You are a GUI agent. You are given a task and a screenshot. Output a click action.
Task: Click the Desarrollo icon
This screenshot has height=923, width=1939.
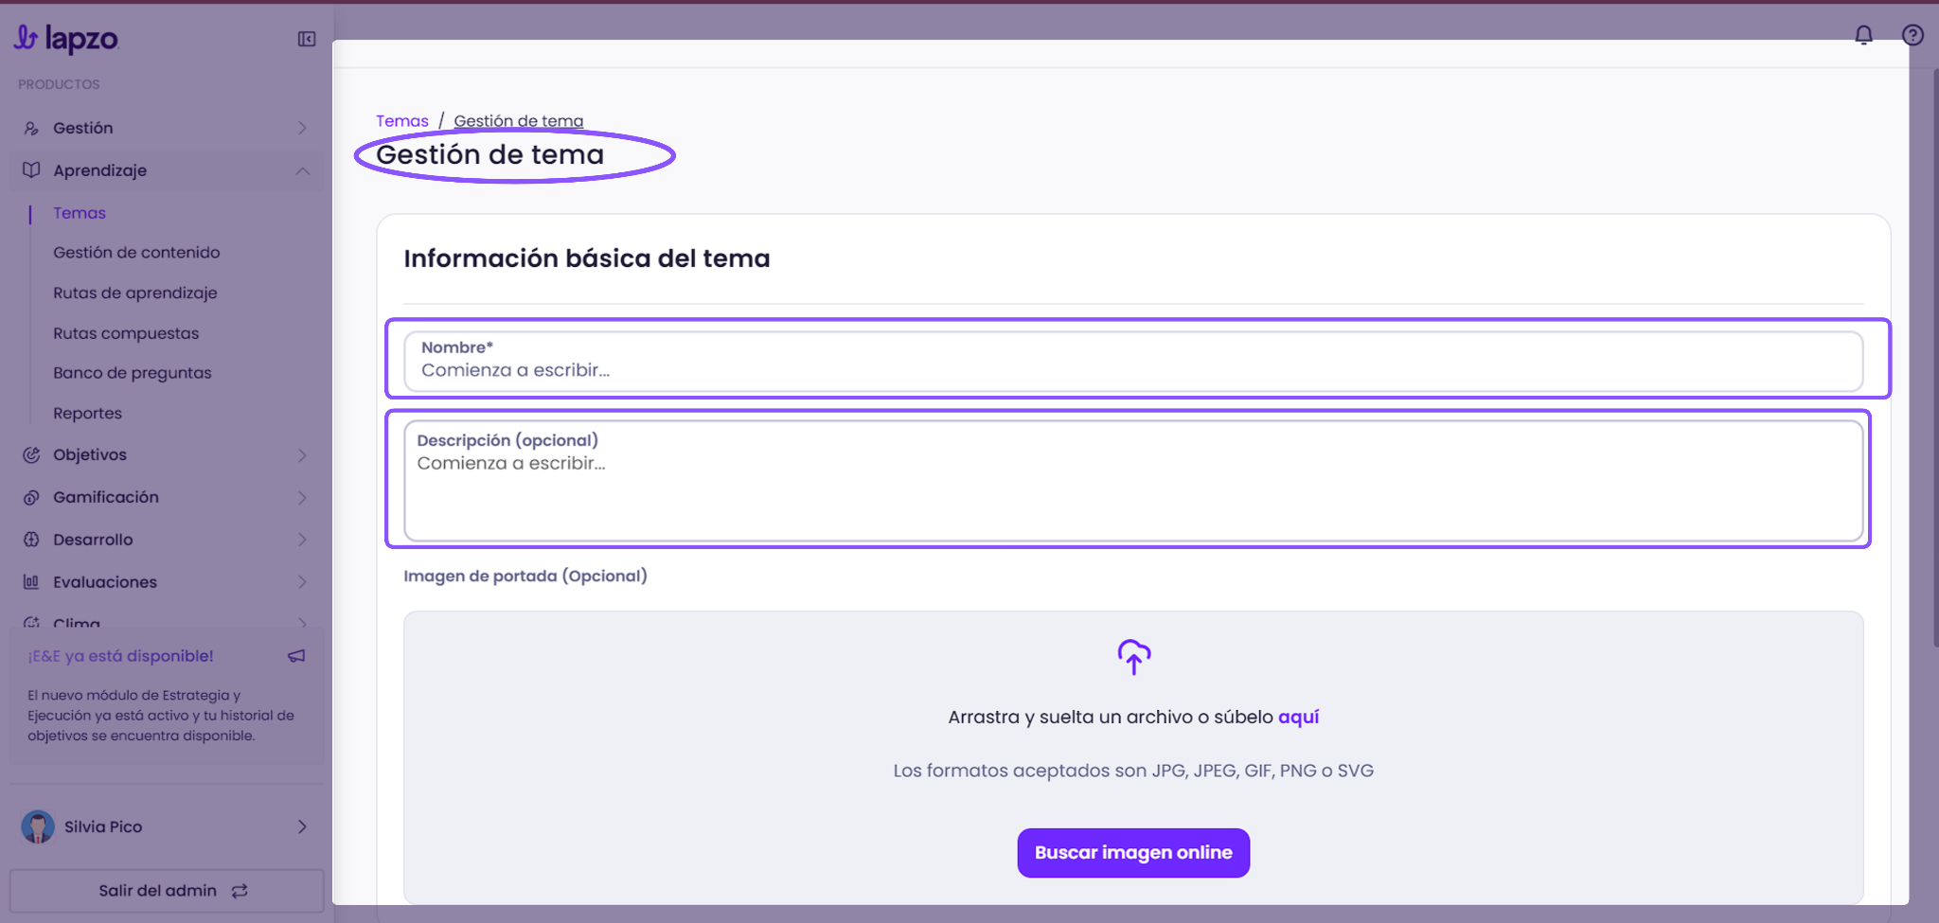pos(31,540)
